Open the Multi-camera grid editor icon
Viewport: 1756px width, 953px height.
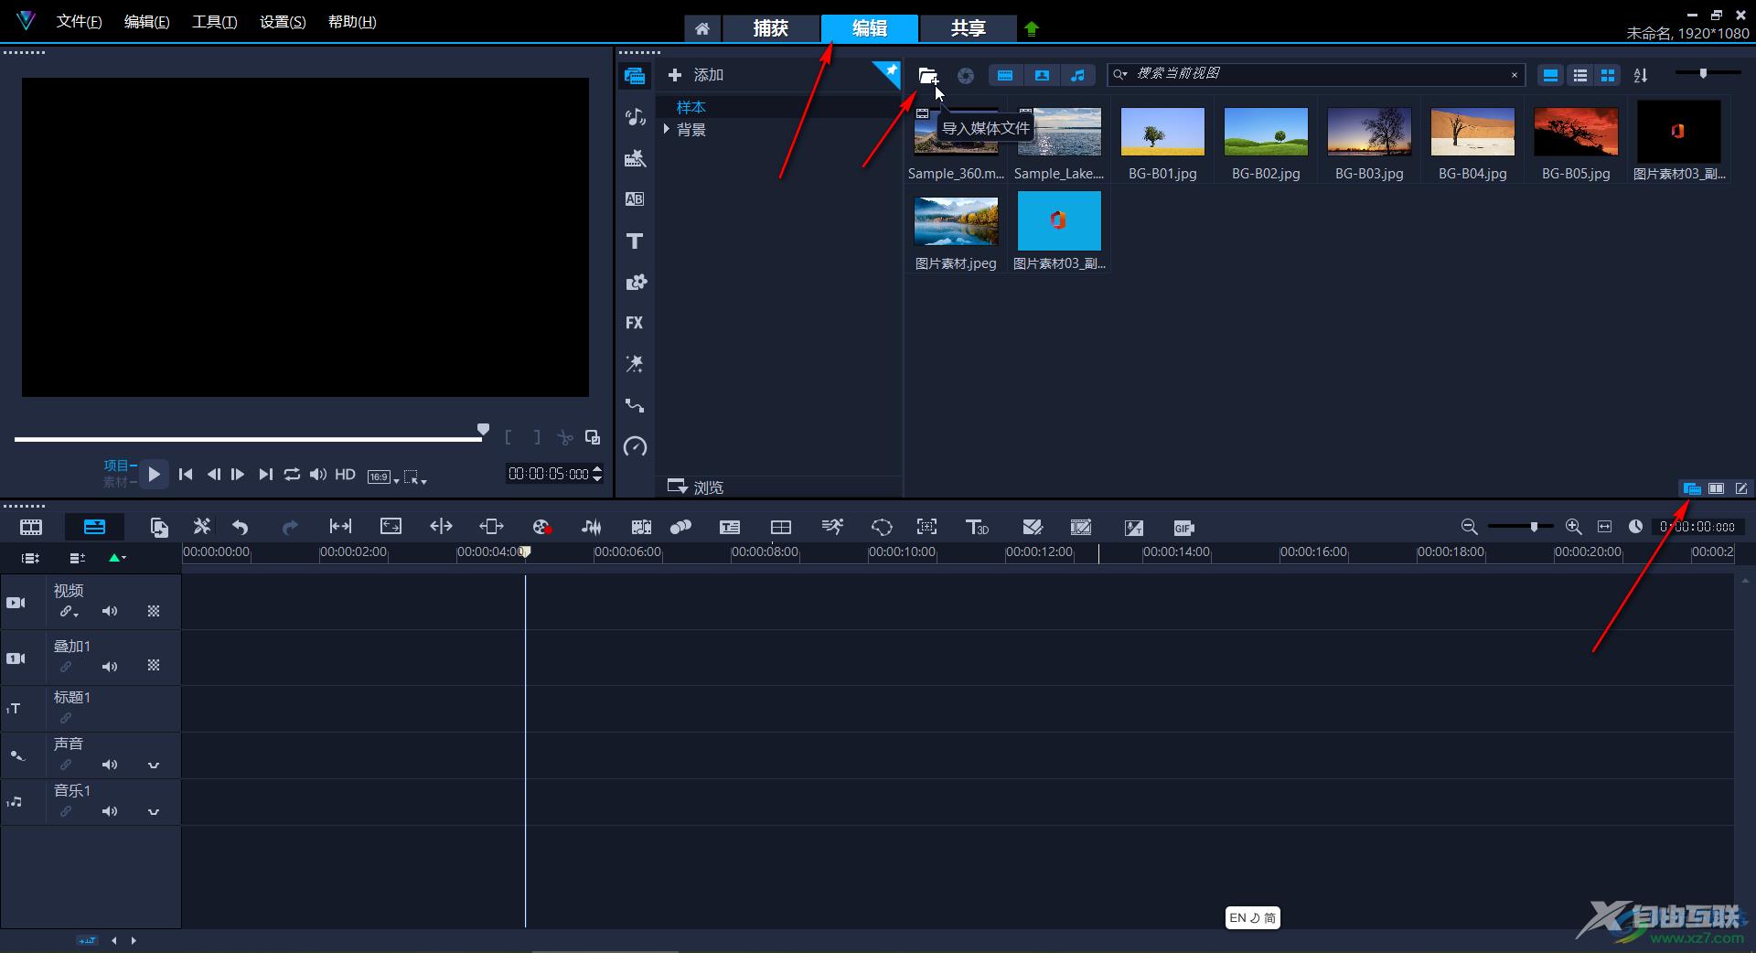point(780,527)
